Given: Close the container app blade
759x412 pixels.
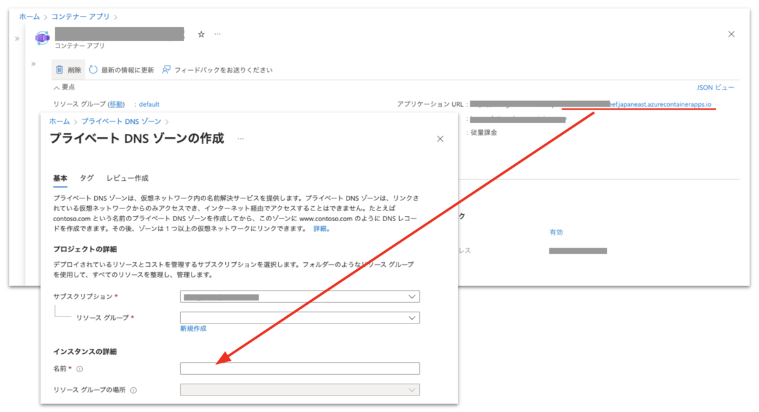Looking at the screenshot, I should point(732,34).
